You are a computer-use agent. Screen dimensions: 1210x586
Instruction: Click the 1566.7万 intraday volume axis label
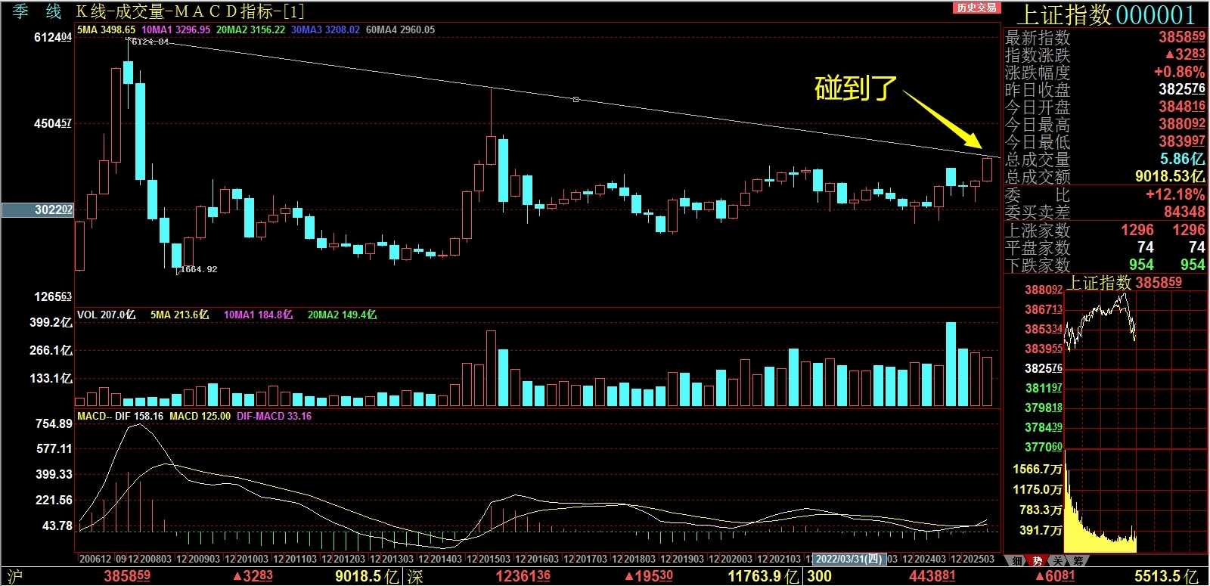[1038, 470]
